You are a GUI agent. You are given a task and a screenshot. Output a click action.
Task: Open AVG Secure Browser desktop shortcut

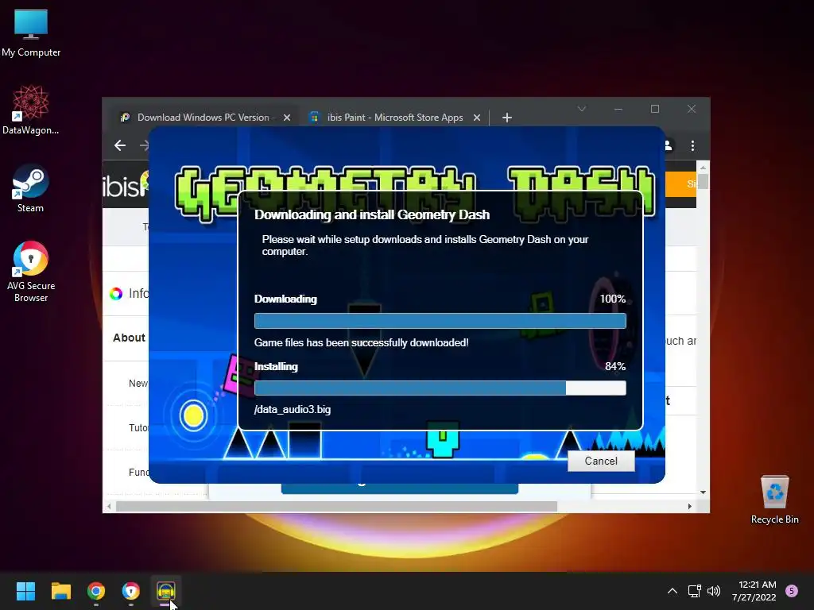tap(31, 272)
